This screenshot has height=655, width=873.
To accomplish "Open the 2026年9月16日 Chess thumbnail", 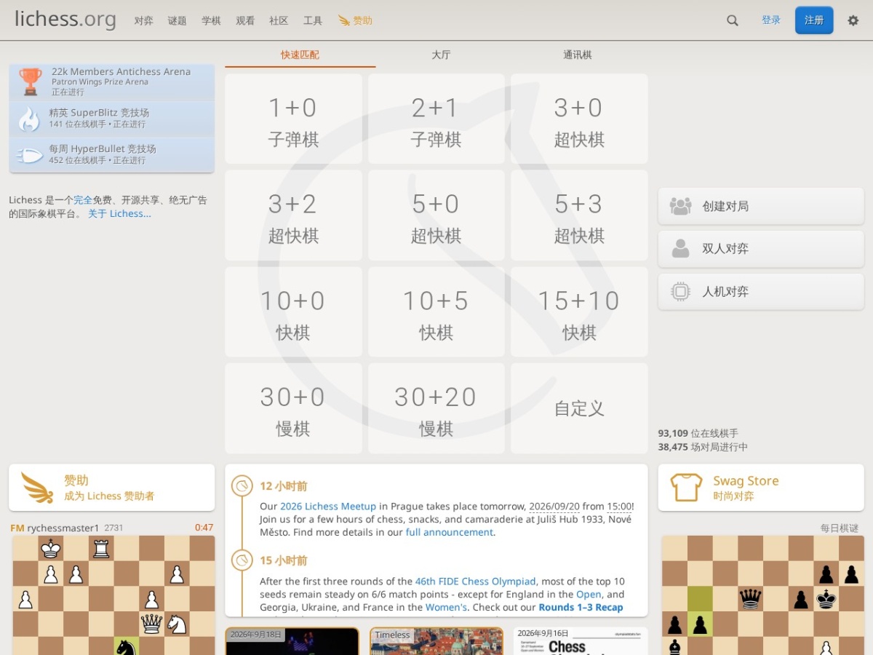I will click(x=580, y=641).
